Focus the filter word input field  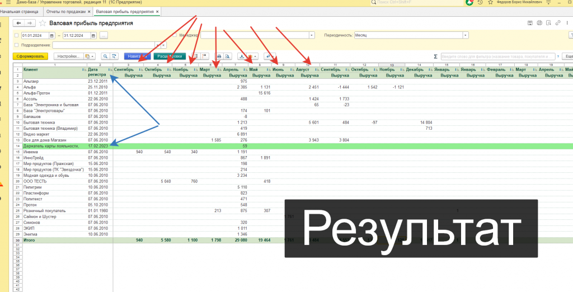[x=497, y=56]
